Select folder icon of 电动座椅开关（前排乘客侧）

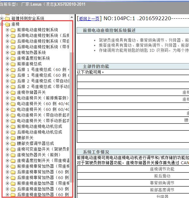(13, 98)
